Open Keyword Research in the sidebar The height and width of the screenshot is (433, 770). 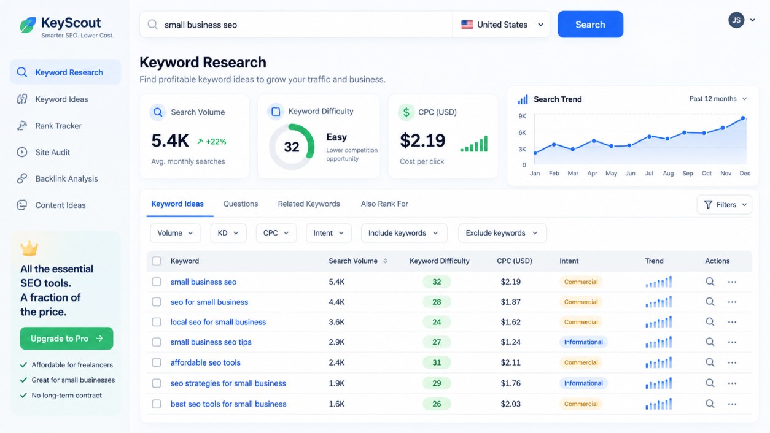click(65, 72)
